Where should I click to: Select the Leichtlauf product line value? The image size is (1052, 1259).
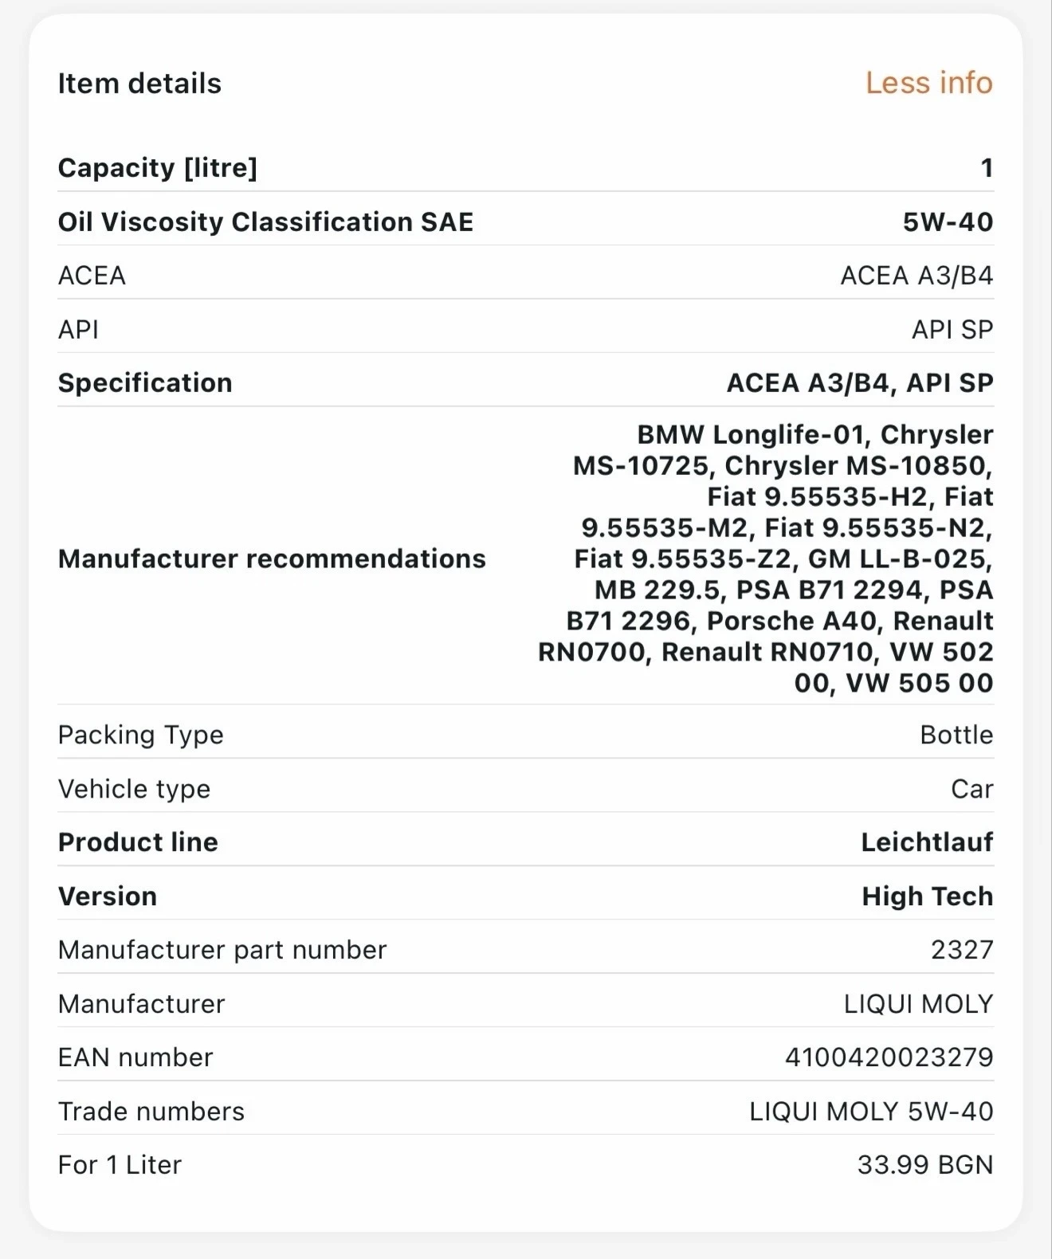(x=926, y=842)
